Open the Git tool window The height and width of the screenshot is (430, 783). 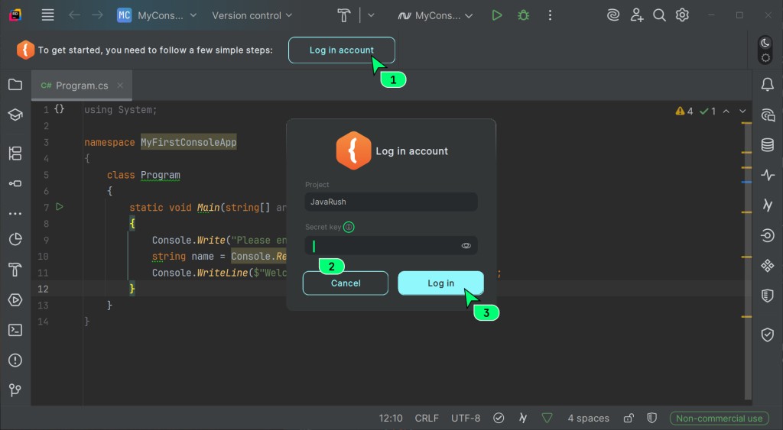coord(15,390)
